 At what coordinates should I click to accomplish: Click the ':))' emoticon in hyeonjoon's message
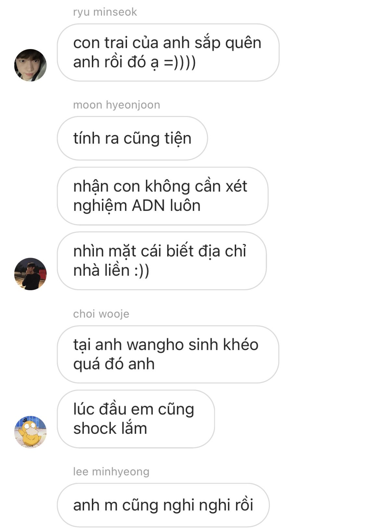142,271
